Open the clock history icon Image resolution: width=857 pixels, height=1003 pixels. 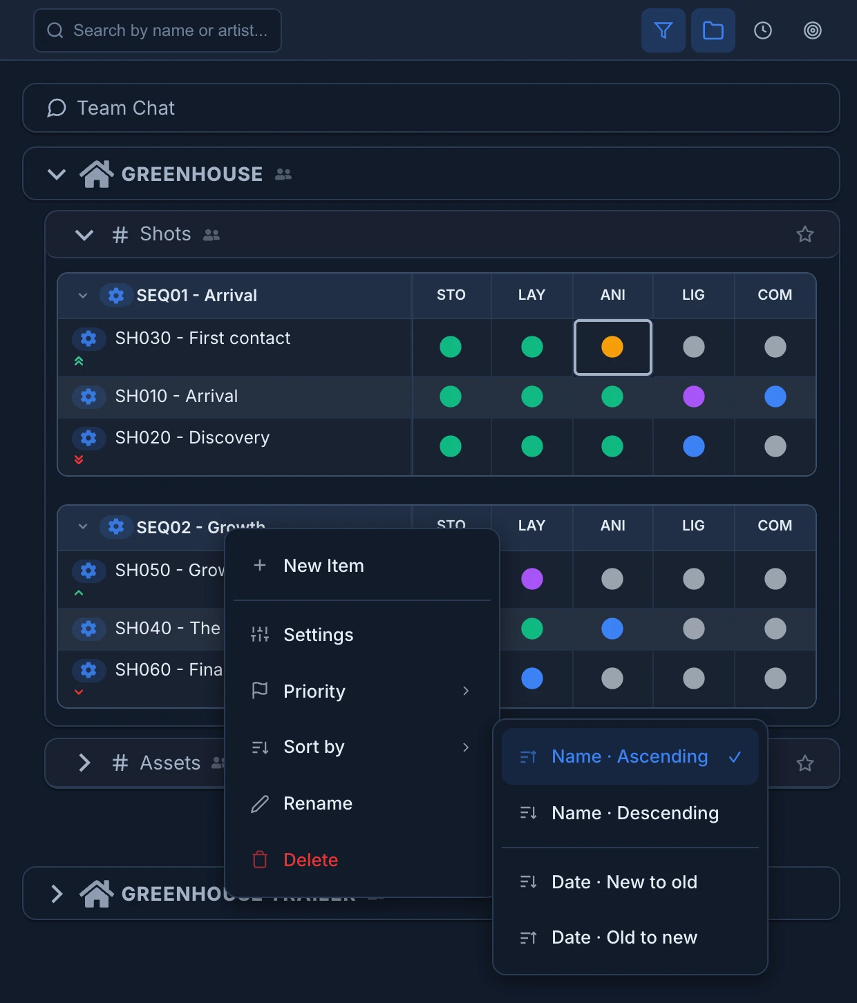763,30
